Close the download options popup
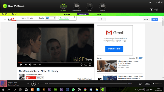This screenshot has height=92, width=164. (x=75, y=17)
